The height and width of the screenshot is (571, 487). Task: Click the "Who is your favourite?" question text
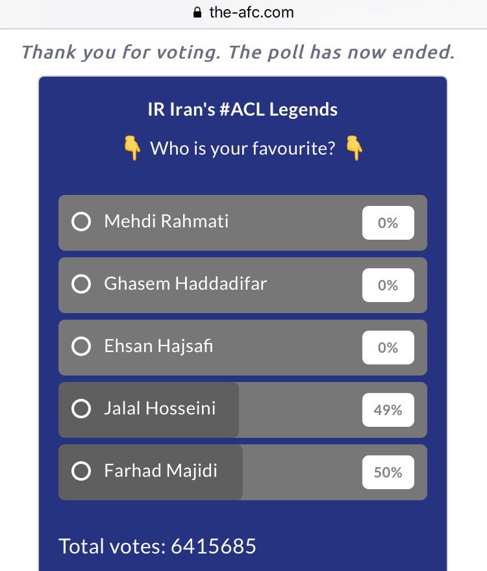pyautogui.click(x=243, y=149)
